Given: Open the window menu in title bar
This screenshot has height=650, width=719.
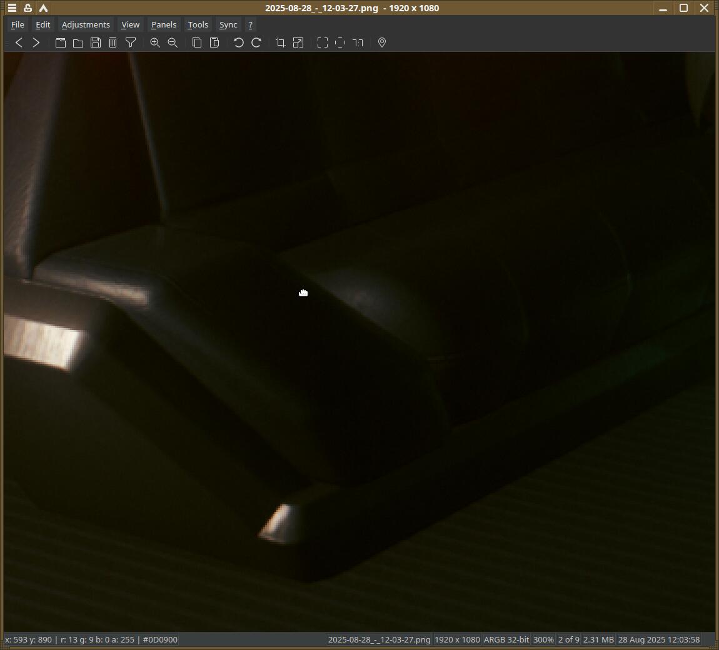Looking at the screenshot, I should pos(13,7).
